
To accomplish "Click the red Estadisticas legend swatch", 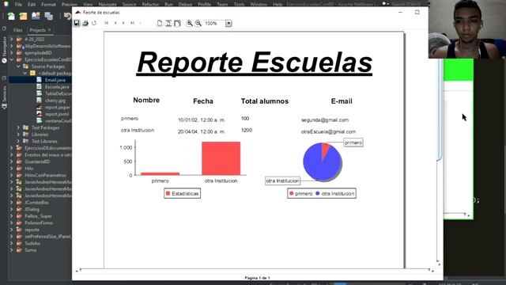I will tap(168, 193).
